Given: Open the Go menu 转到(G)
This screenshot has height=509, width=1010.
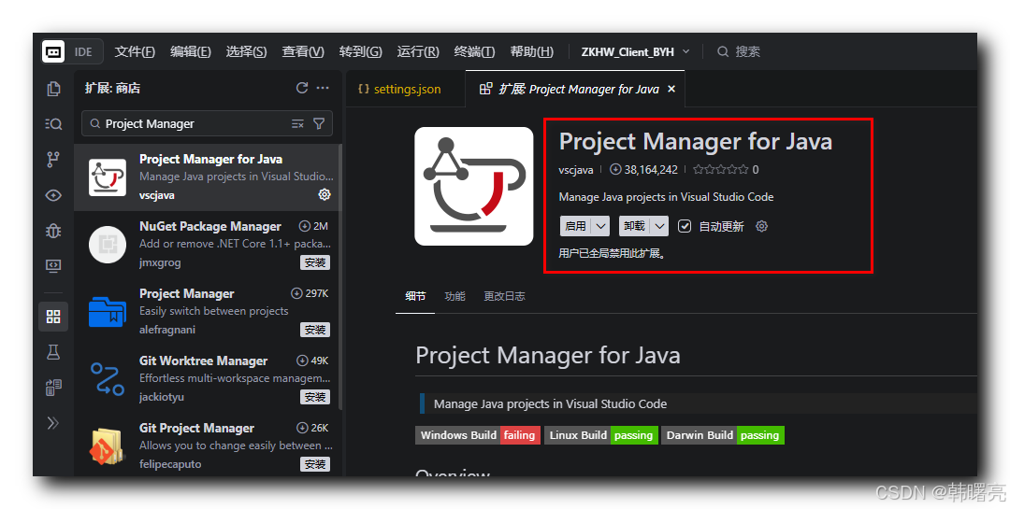Looking at the screenshot, I should point(360,51).
